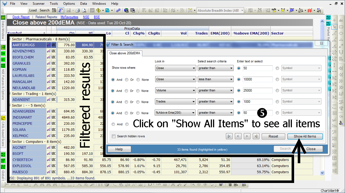
Task: Collapse Sector Computers group
Action: 10,142
